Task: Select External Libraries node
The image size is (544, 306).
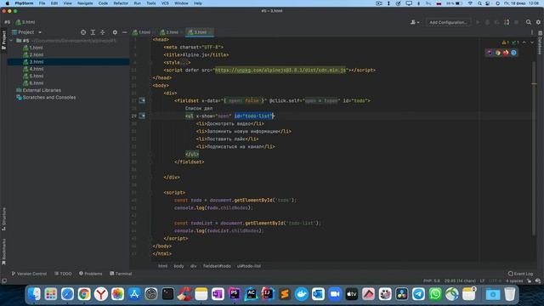Action: coord(39,90)
